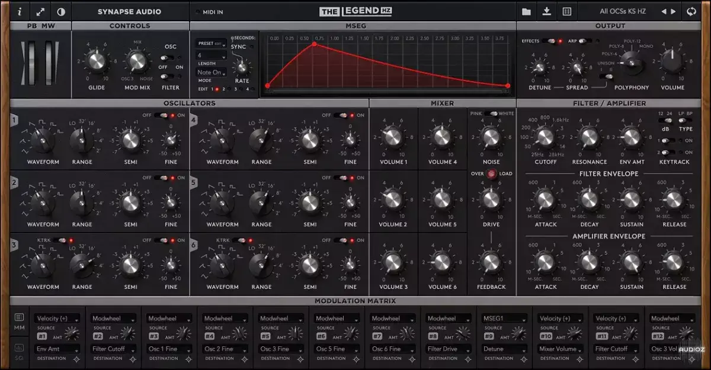Viewport: 711px width, 370px height.
Task: Toggle oscillator 3 KTRK switch
Action: 60,240
